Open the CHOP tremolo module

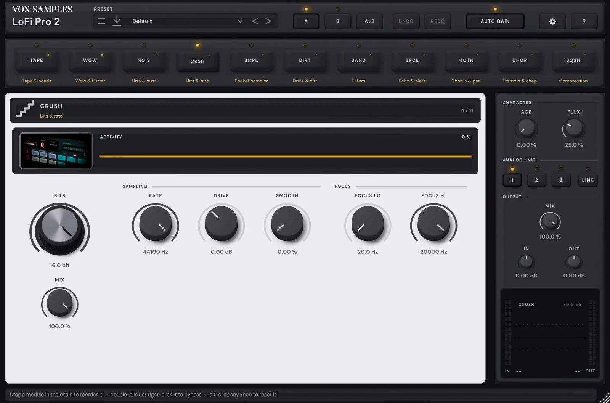click(520, 60)
